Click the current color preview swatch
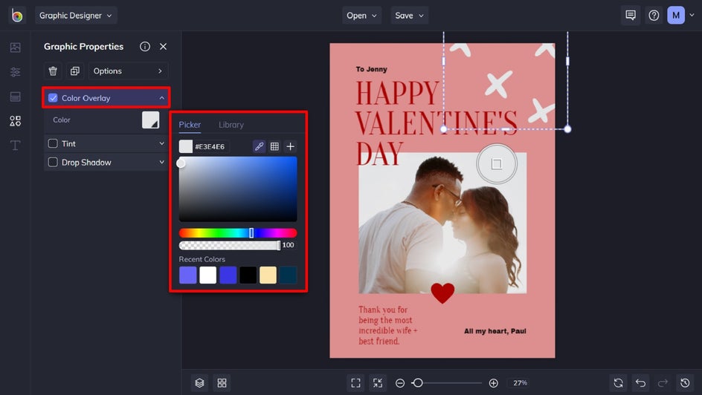 pyautogui.click(x=186, y=146)
